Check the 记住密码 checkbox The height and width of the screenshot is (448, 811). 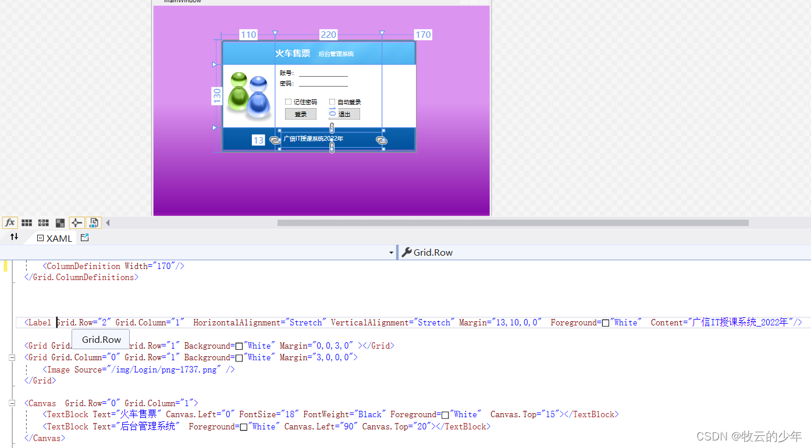(288, 102)
